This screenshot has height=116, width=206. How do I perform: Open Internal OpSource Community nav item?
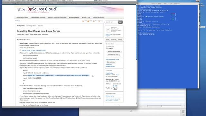(x=57, y=18)
